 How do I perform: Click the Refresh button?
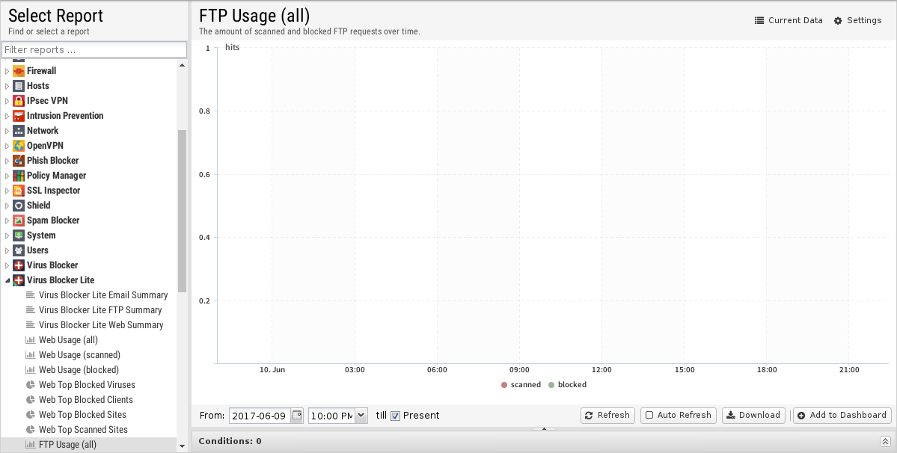click(x=607, y=416)
